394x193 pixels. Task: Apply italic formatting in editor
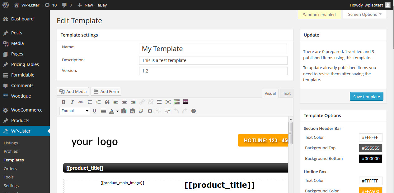(72, 102)
